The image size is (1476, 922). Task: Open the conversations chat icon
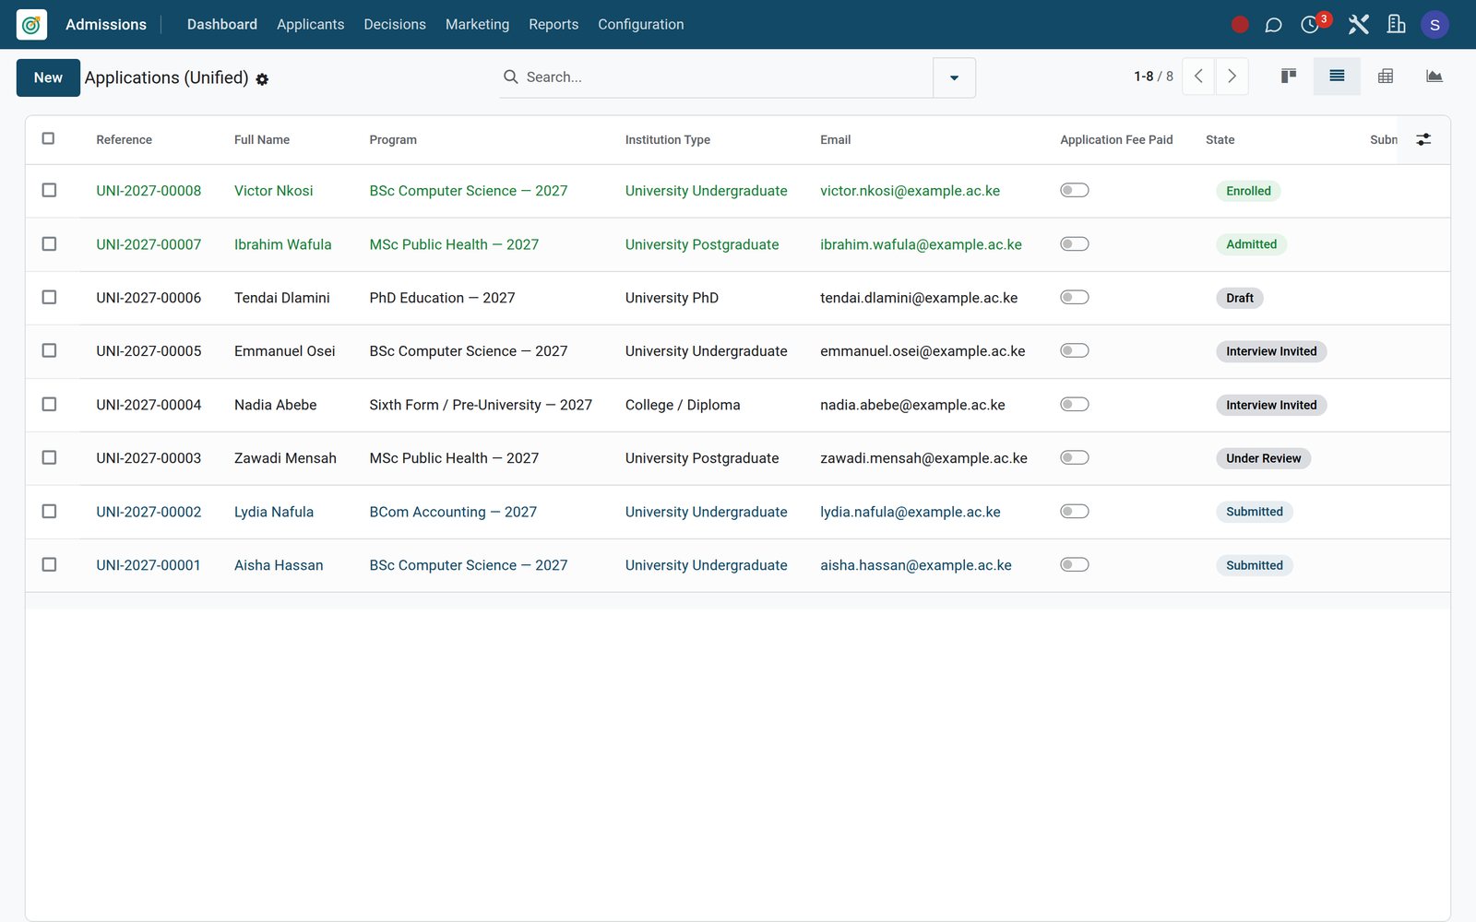1273,25
